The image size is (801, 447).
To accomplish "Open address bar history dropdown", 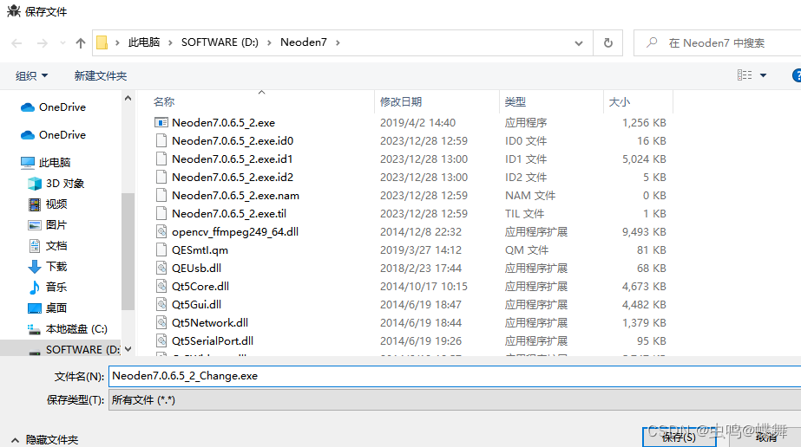I will tap(578, 43).
